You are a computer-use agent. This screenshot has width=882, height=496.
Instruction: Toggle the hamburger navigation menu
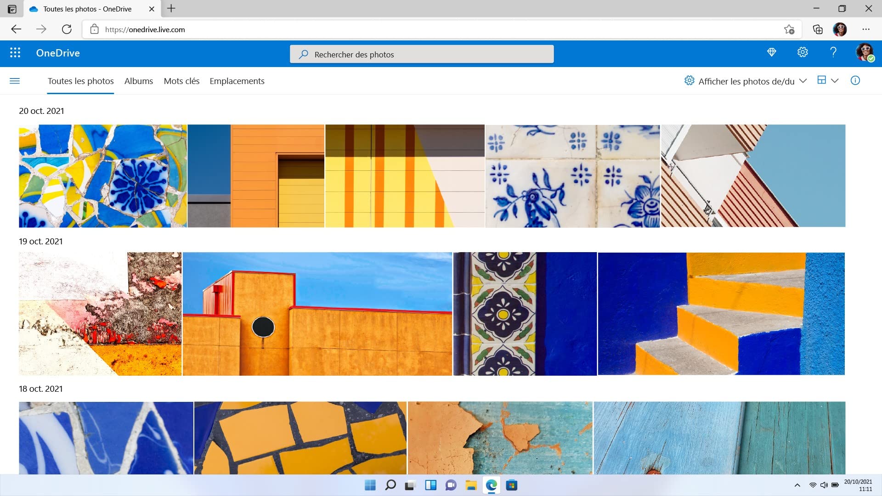15,81
